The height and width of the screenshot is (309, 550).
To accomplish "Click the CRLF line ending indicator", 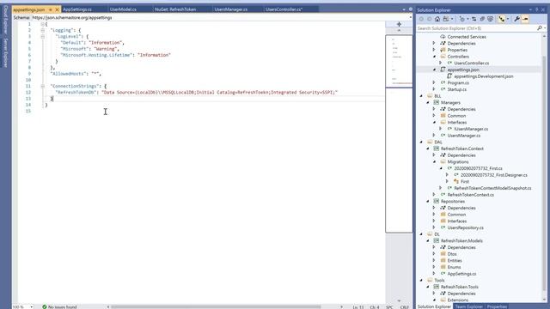I will 404,307.
